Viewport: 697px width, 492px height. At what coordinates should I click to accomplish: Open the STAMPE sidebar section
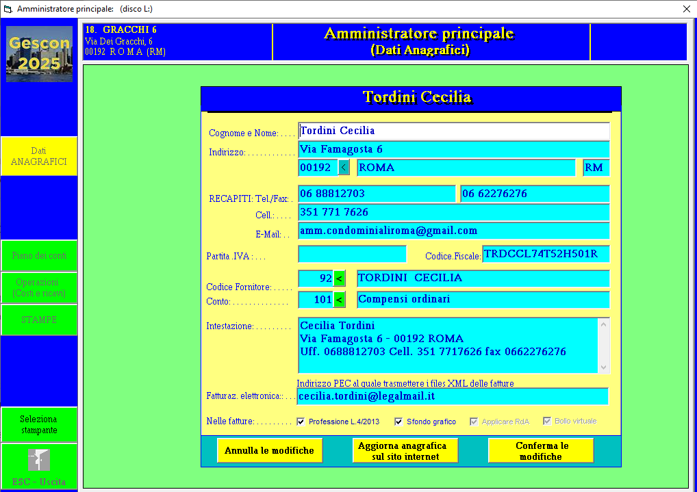pos(39,320)
